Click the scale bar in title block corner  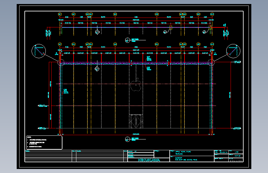point(236,161)
